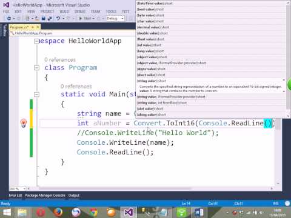Pin the Program.cs tab

[33, 27]
